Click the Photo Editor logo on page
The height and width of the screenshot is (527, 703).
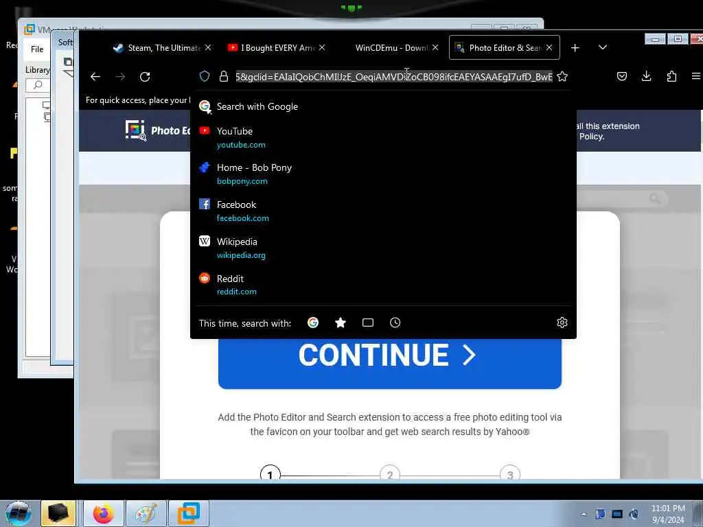(157, 130)
